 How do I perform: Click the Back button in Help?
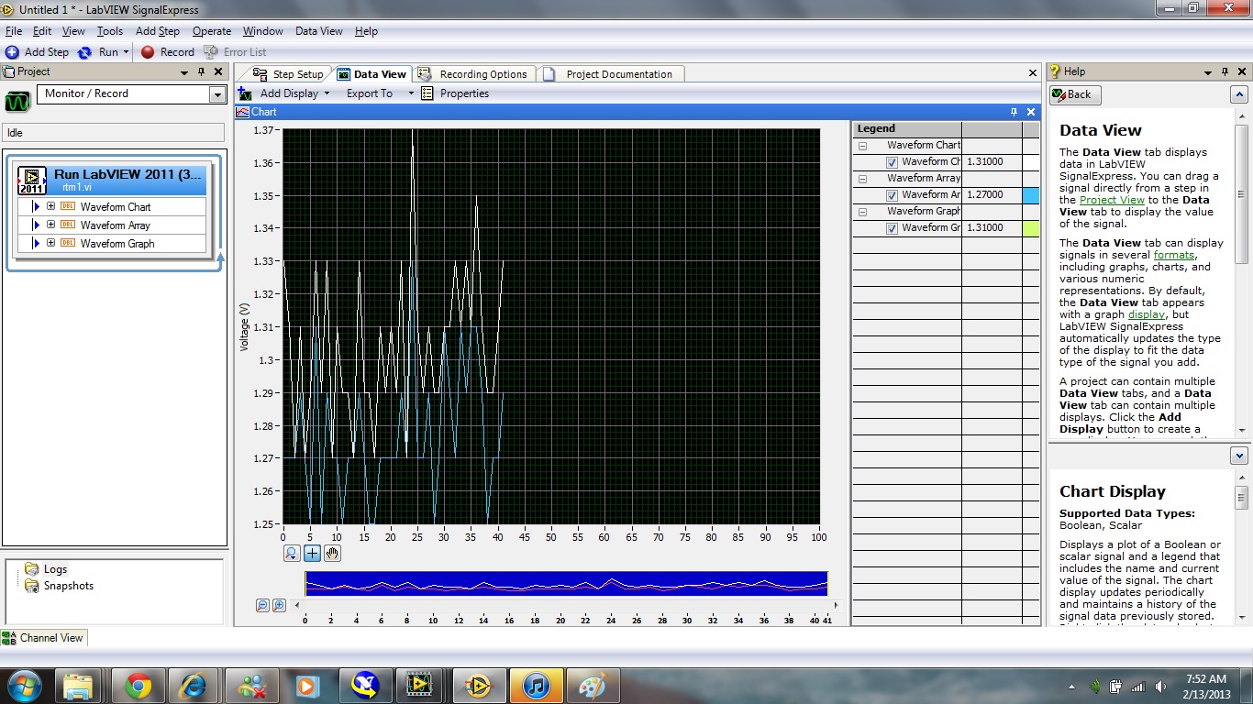click(x=1075, y=94)
